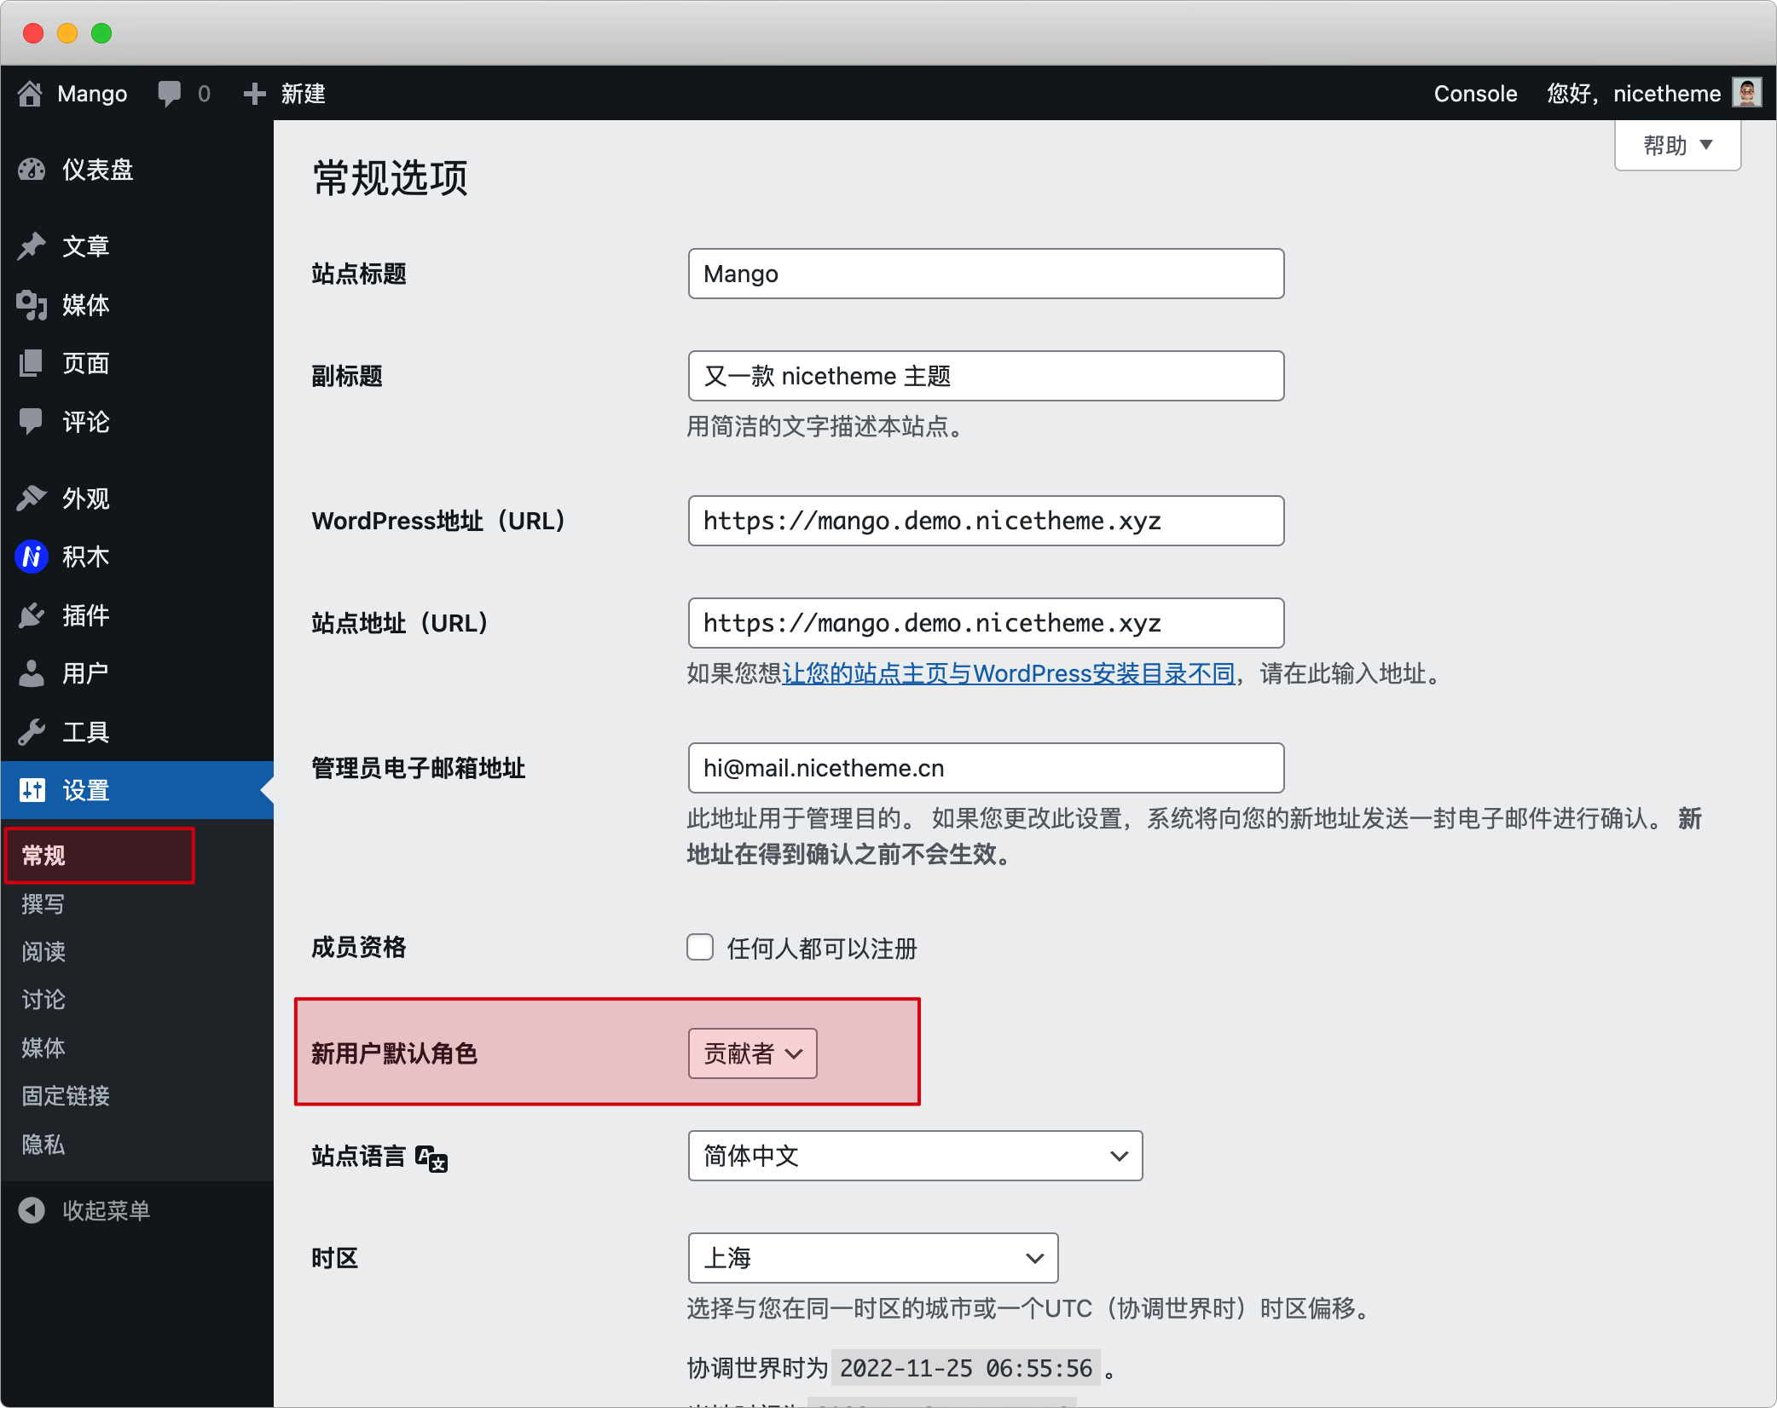Click the 文章 pin icon
The image size is (1777, 1408).
coord(32,246)
